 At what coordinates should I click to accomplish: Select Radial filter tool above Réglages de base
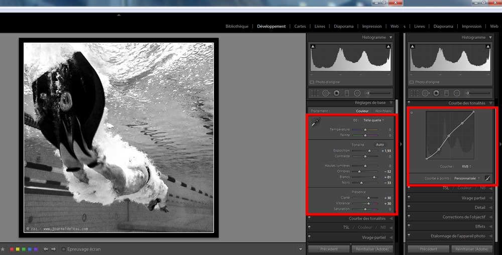(357, 93)
